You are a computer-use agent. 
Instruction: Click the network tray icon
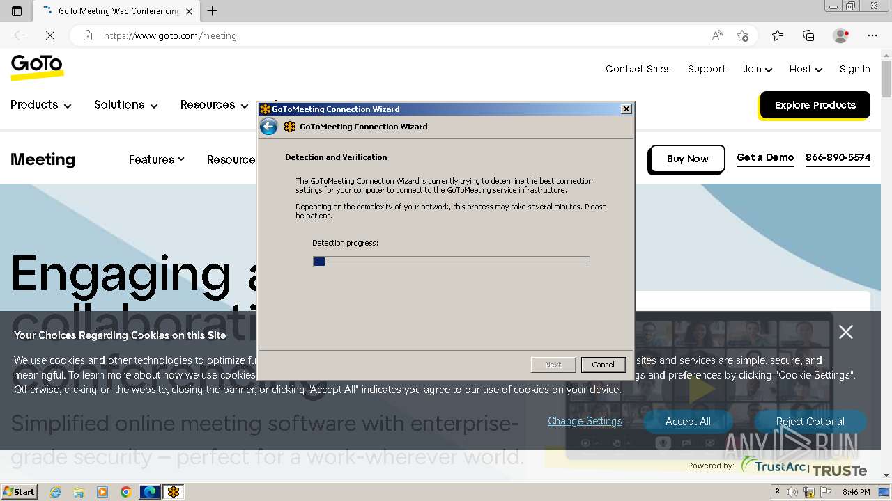click(809, 492)
